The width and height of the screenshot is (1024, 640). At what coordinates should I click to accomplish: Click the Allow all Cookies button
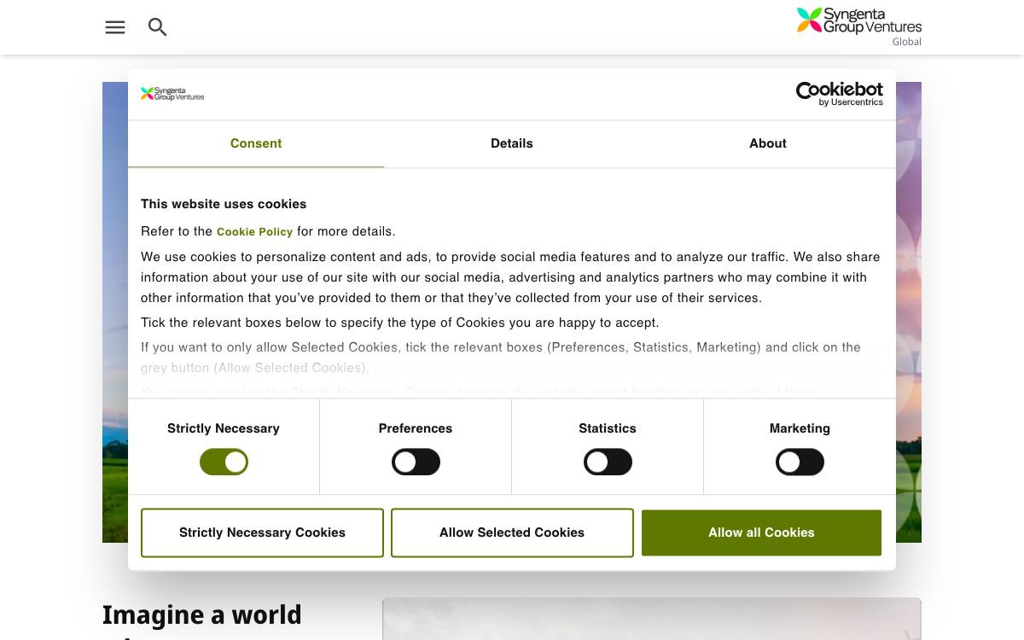[761, 532]
